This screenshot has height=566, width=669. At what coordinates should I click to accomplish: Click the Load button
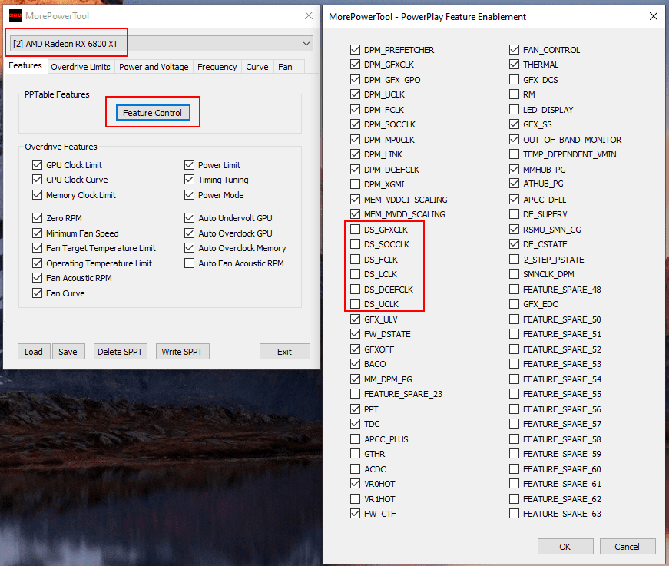click(34, 352)
